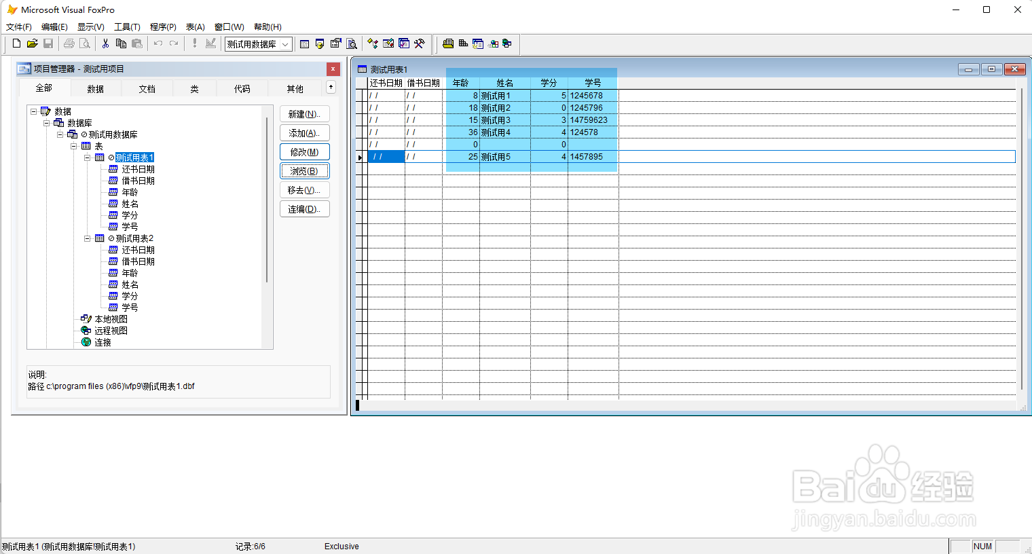Click the Copy toolbar icon
1032x554 pixels.
(121, 43)
